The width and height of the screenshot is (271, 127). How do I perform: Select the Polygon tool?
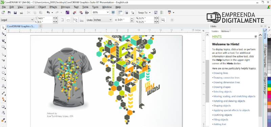3,79
